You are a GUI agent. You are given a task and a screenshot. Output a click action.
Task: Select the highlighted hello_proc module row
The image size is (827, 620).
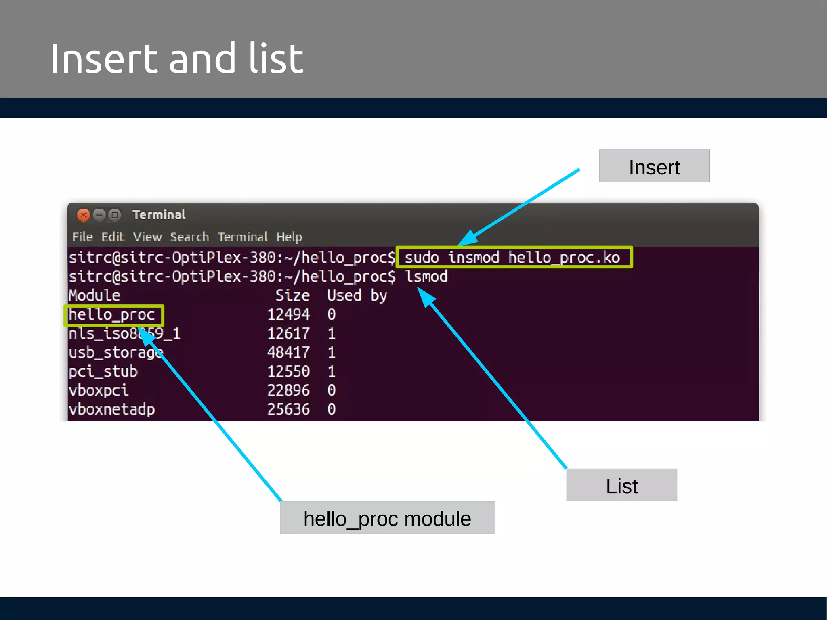112,315
